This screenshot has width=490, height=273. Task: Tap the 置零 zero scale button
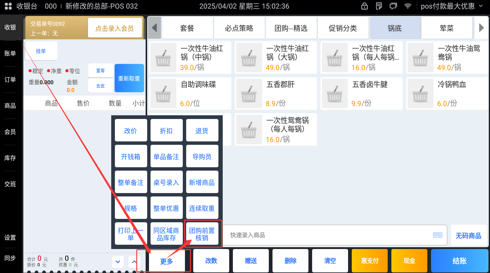tap(100, 71)
